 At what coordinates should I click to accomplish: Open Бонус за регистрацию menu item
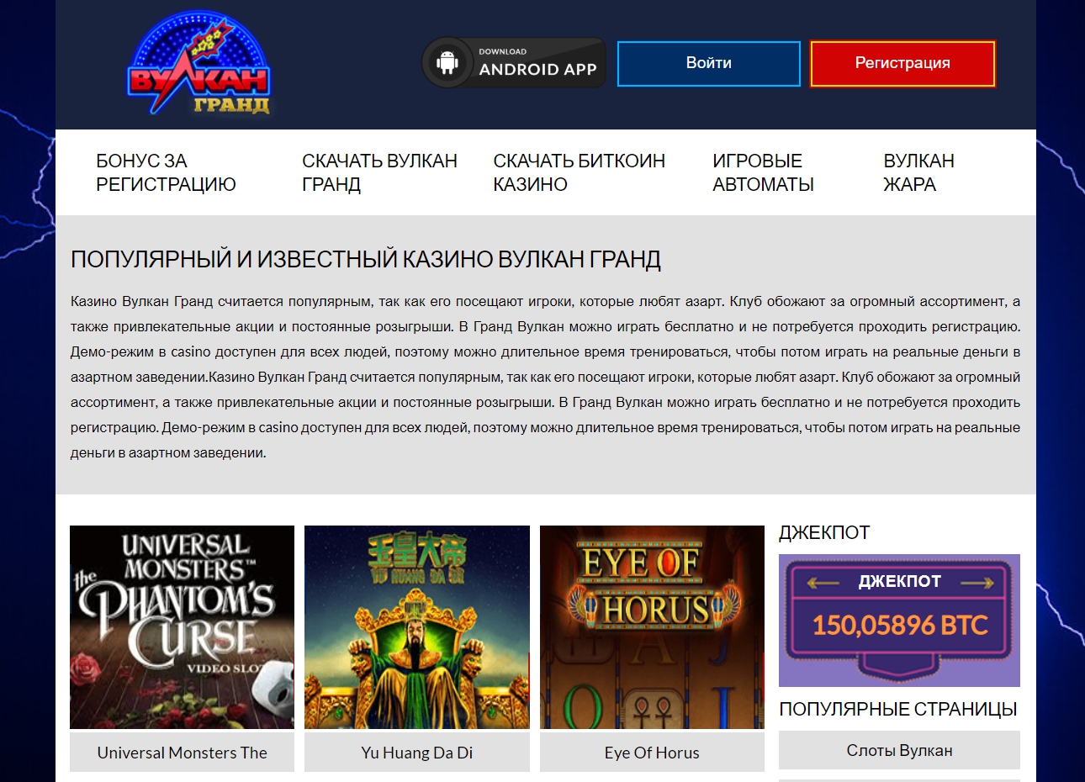click(x=166, y=172)
